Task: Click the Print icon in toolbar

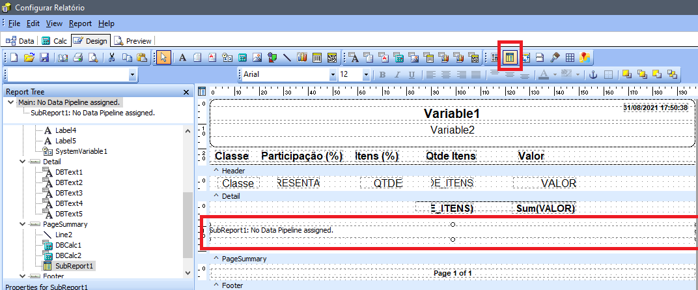Action: [77, 57]
